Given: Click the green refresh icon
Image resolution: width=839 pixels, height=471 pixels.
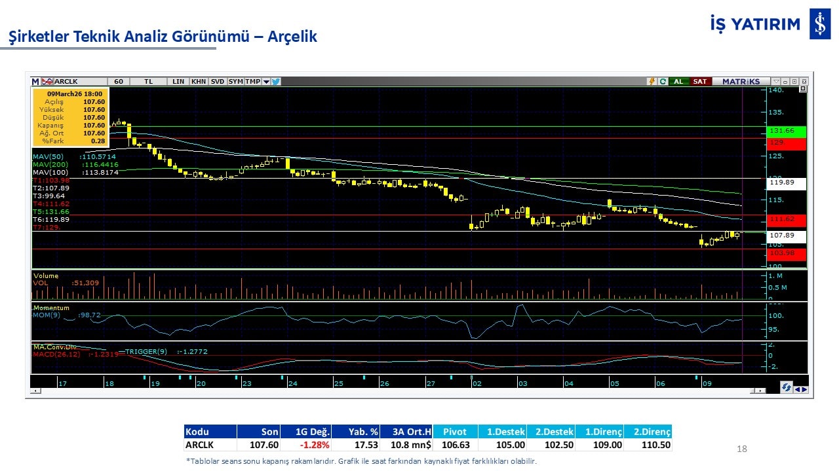Looking at the screenshot, I should coord(663,82).
